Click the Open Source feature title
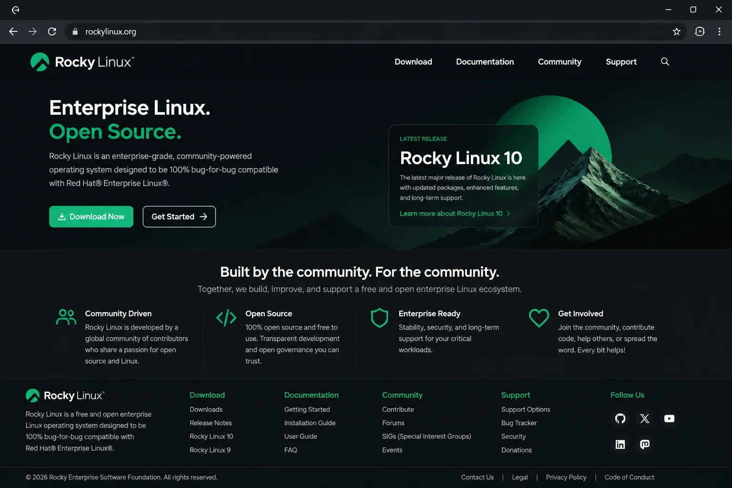 (x=268, y=314)
